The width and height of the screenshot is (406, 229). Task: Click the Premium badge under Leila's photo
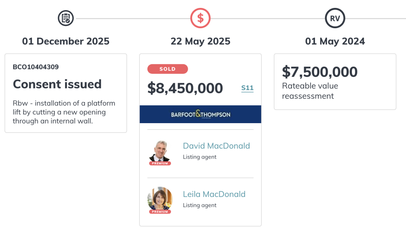pyautogui.click(x=160, y=212)
